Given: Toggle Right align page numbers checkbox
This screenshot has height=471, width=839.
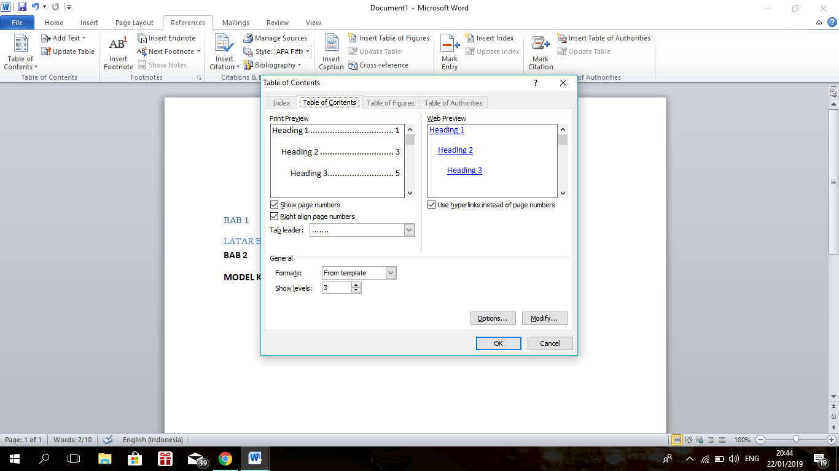Looking at the screenshot, I should [x=275, y=216].
